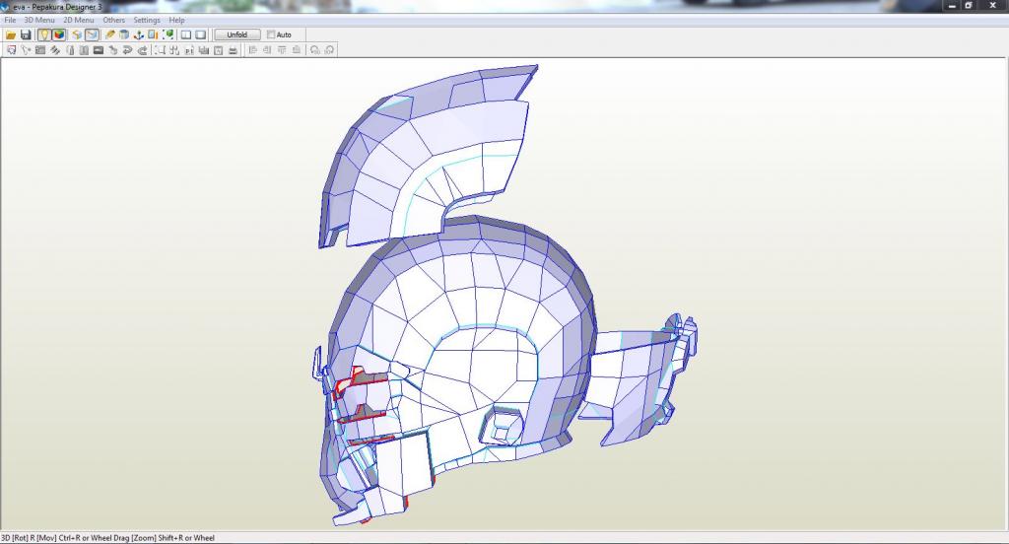Select the dotted rectangle selection tool
The image size is (1009, 544).
coord(161,49)
